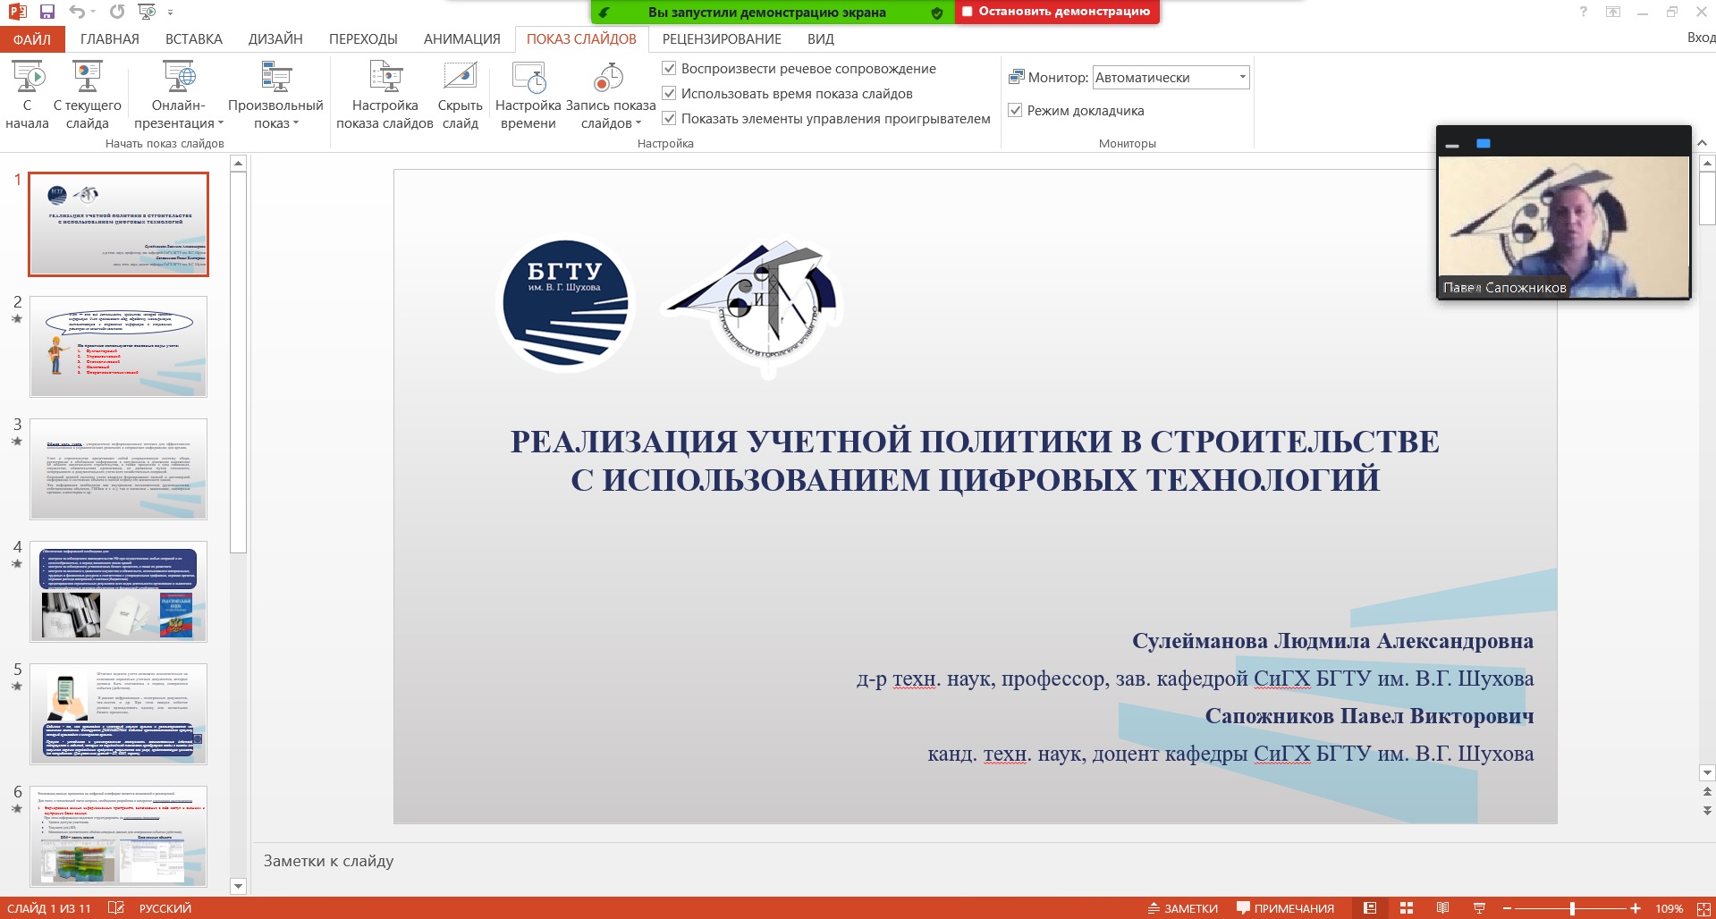Image resolution: width=1716 pixels, height=919 pixels.
Task: Click the slide area scroll down arrow
Action: pos(1707,773)
